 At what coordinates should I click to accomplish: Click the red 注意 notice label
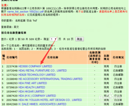tap(5, 5)
